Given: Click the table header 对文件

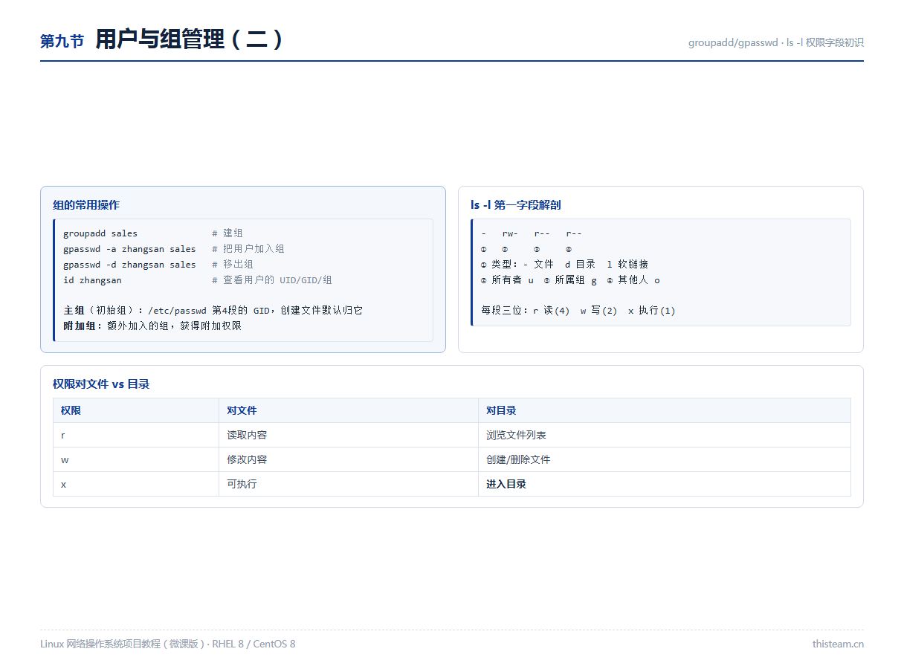Looking at the screenshot, I should click(x=349, y=410).
